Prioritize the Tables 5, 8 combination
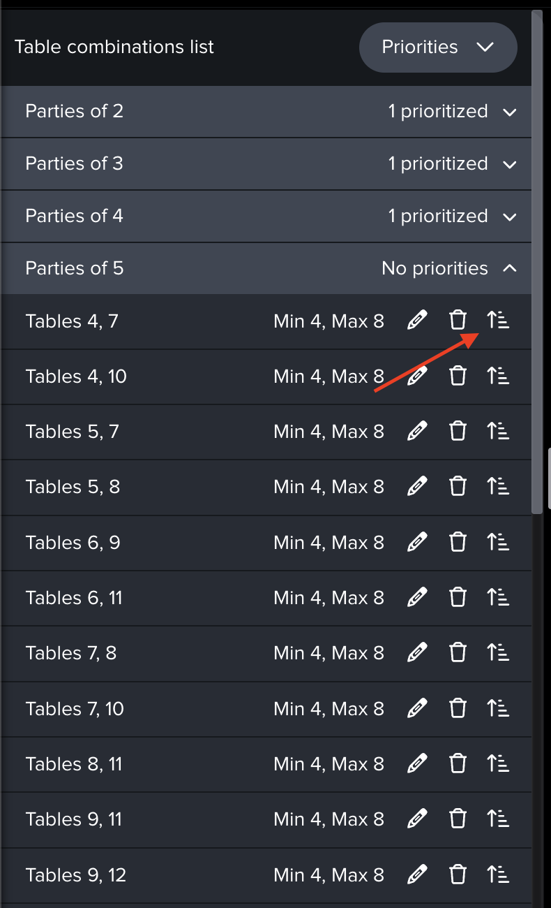 point(498,487)
